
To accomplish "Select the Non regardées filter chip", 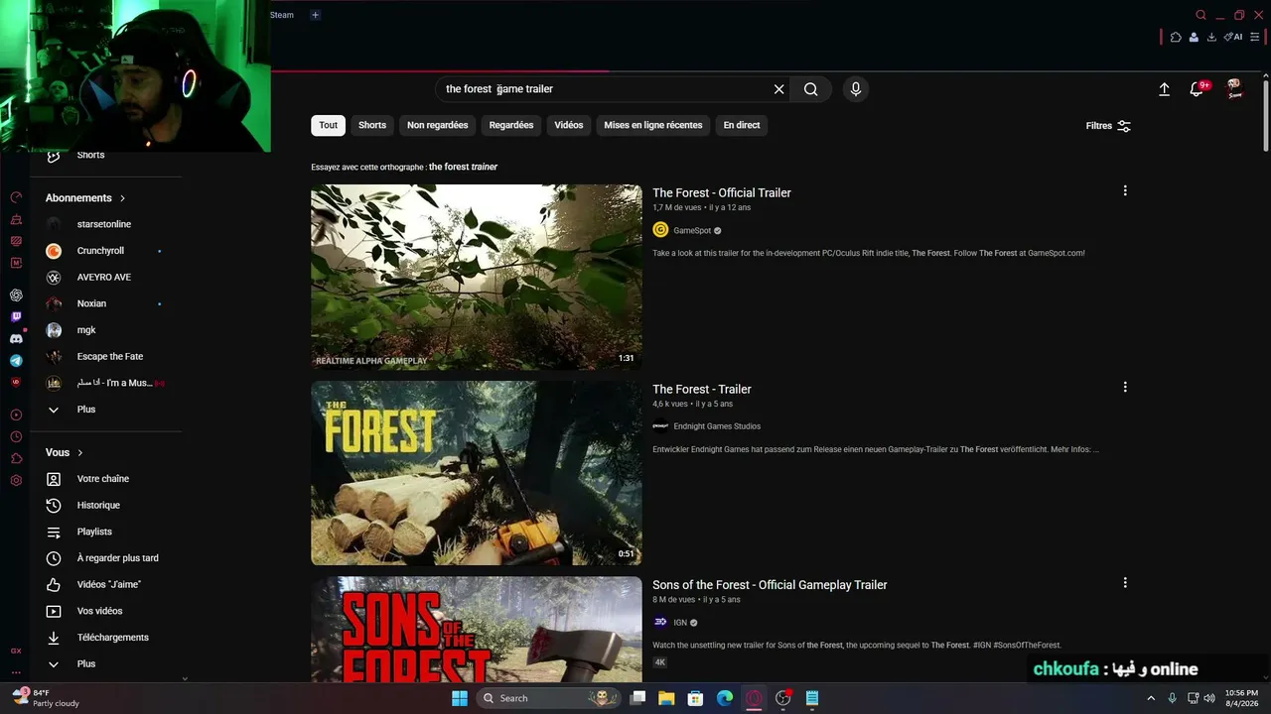I will point(437,125).
